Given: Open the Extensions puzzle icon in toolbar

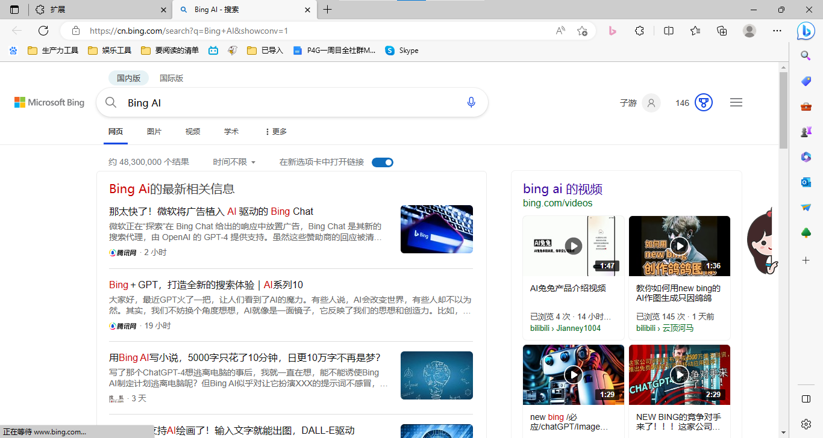Looking at the screenshot, I should (x=639, y=30).
